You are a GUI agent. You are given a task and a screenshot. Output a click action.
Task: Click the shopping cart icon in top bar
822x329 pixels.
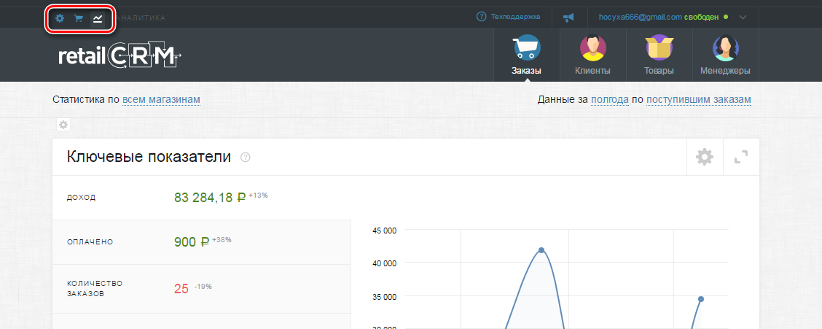(78, 18)
